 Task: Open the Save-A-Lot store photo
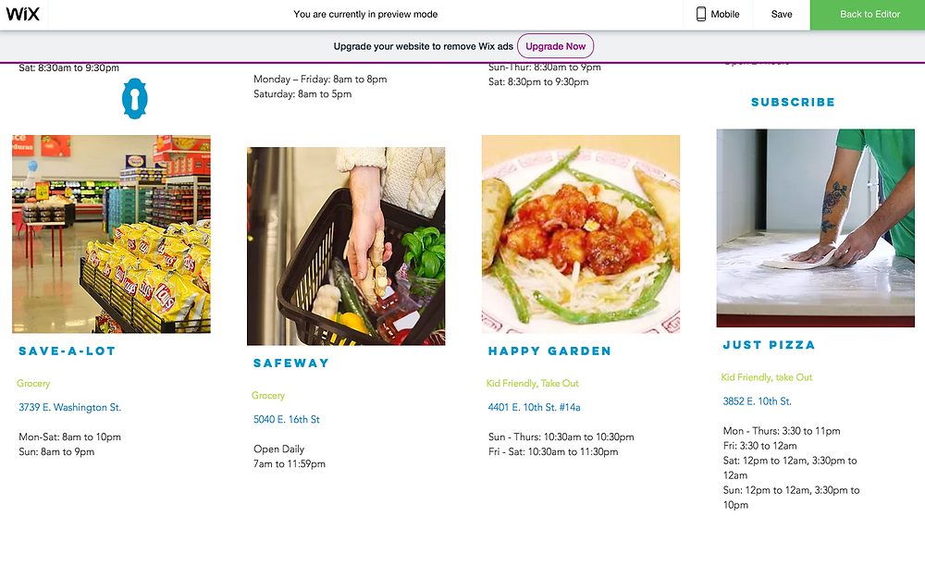click(x=112, y=234)
